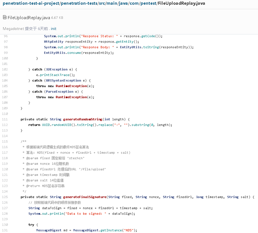Click response.getCode() call

click(142, 36)
